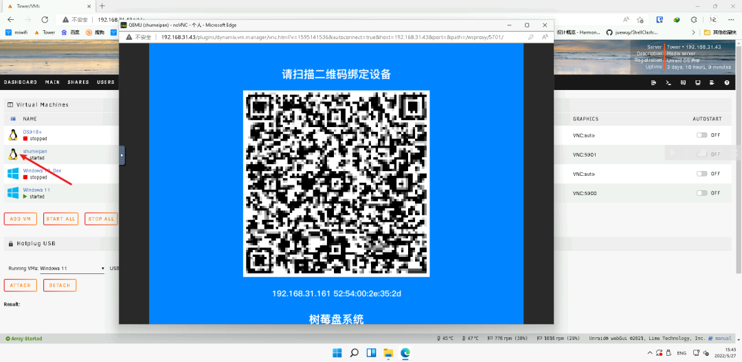742x362 pixels.
Task: Toggle autostart for Windows 11 VM
Action: 701,193
